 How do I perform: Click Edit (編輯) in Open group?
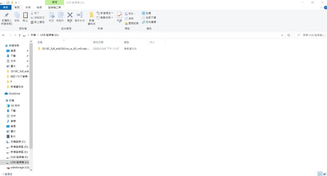pyautogui.click(x=129, y=18)
